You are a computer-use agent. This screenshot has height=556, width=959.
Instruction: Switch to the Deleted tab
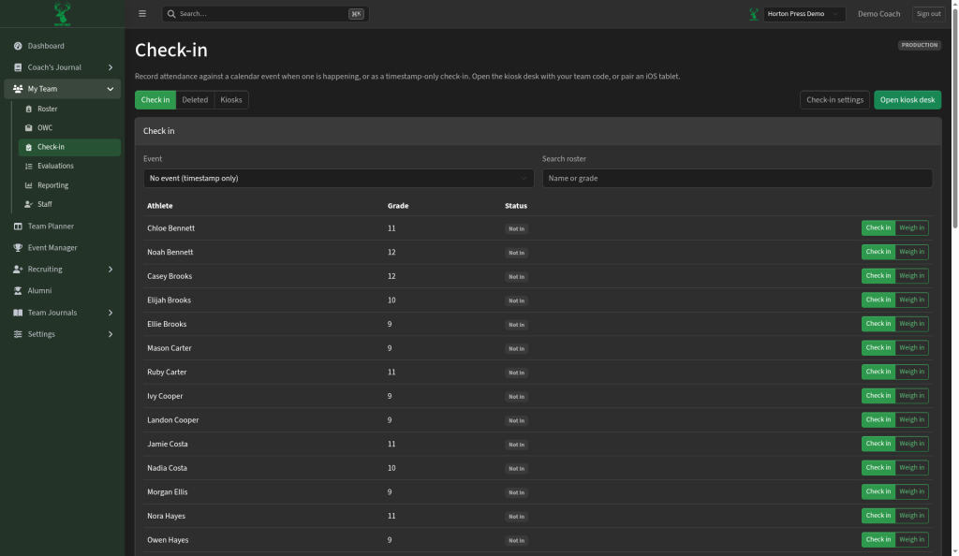[x=195, y=99]
